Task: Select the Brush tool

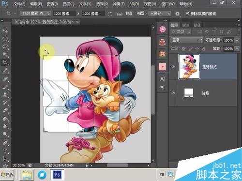Action: click(x=5, y=87)
